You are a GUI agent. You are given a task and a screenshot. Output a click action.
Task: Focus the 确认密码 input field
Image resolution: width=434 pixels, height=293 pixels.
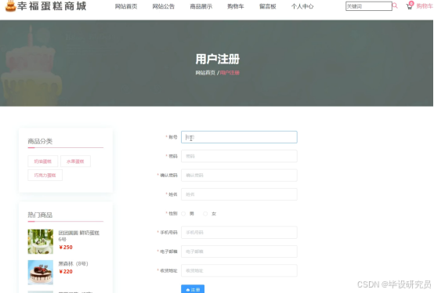point(239,175)
